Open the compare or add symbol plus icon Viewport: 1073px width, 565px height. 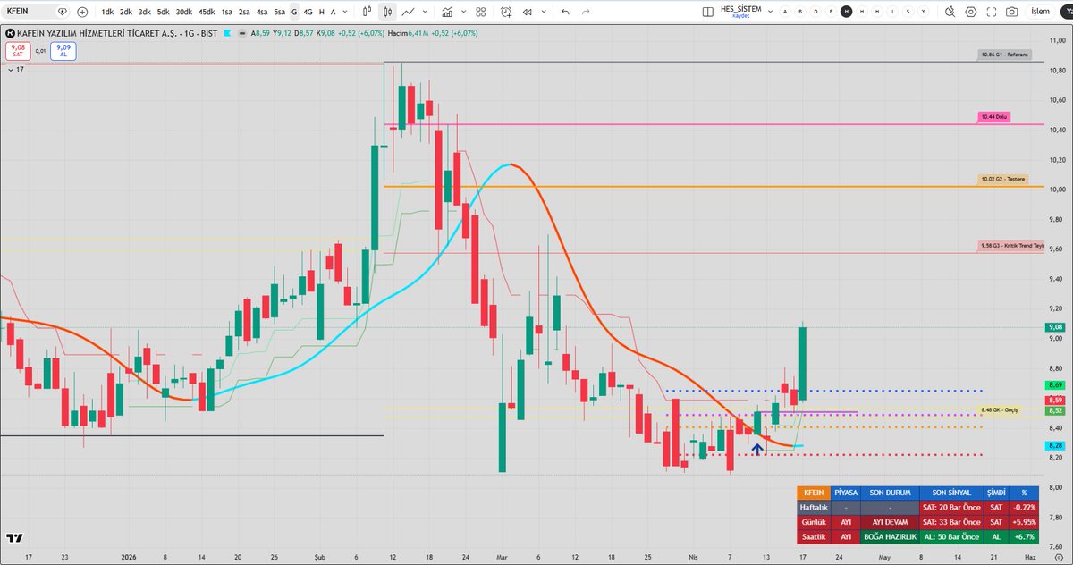tap(82, 13)
